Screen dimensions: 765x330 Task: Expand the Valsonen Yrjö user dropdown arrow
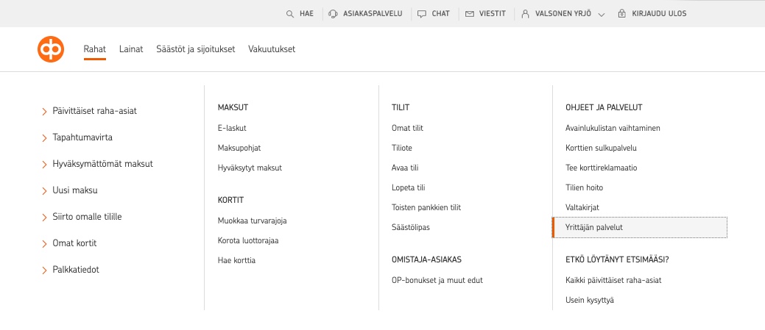pos(602,15)
